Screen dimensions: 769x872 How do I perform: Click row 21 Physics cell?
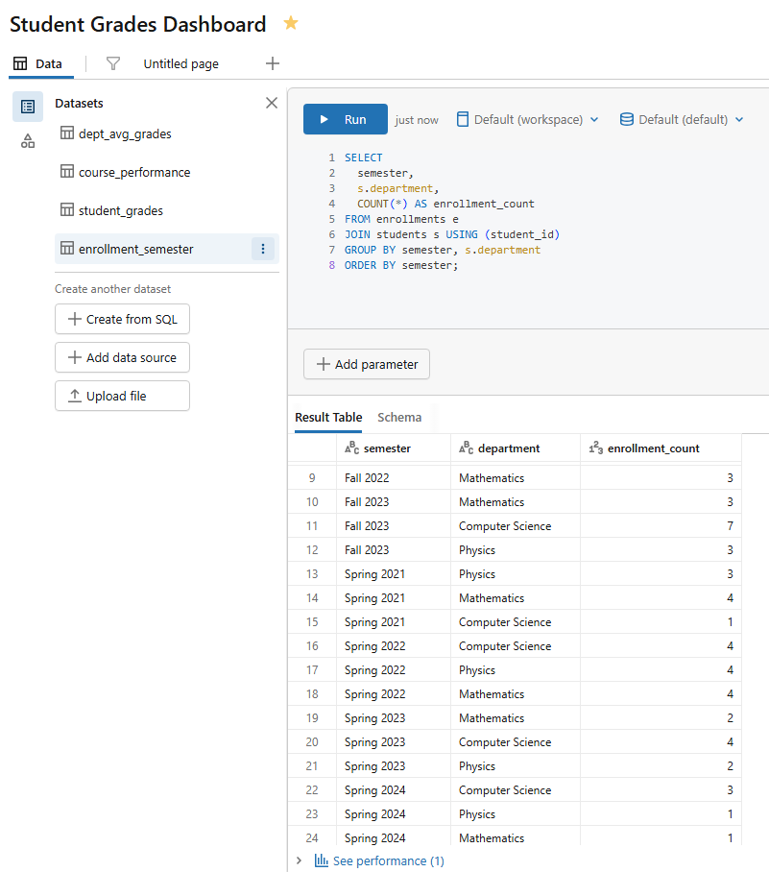[x=516, y=765]
